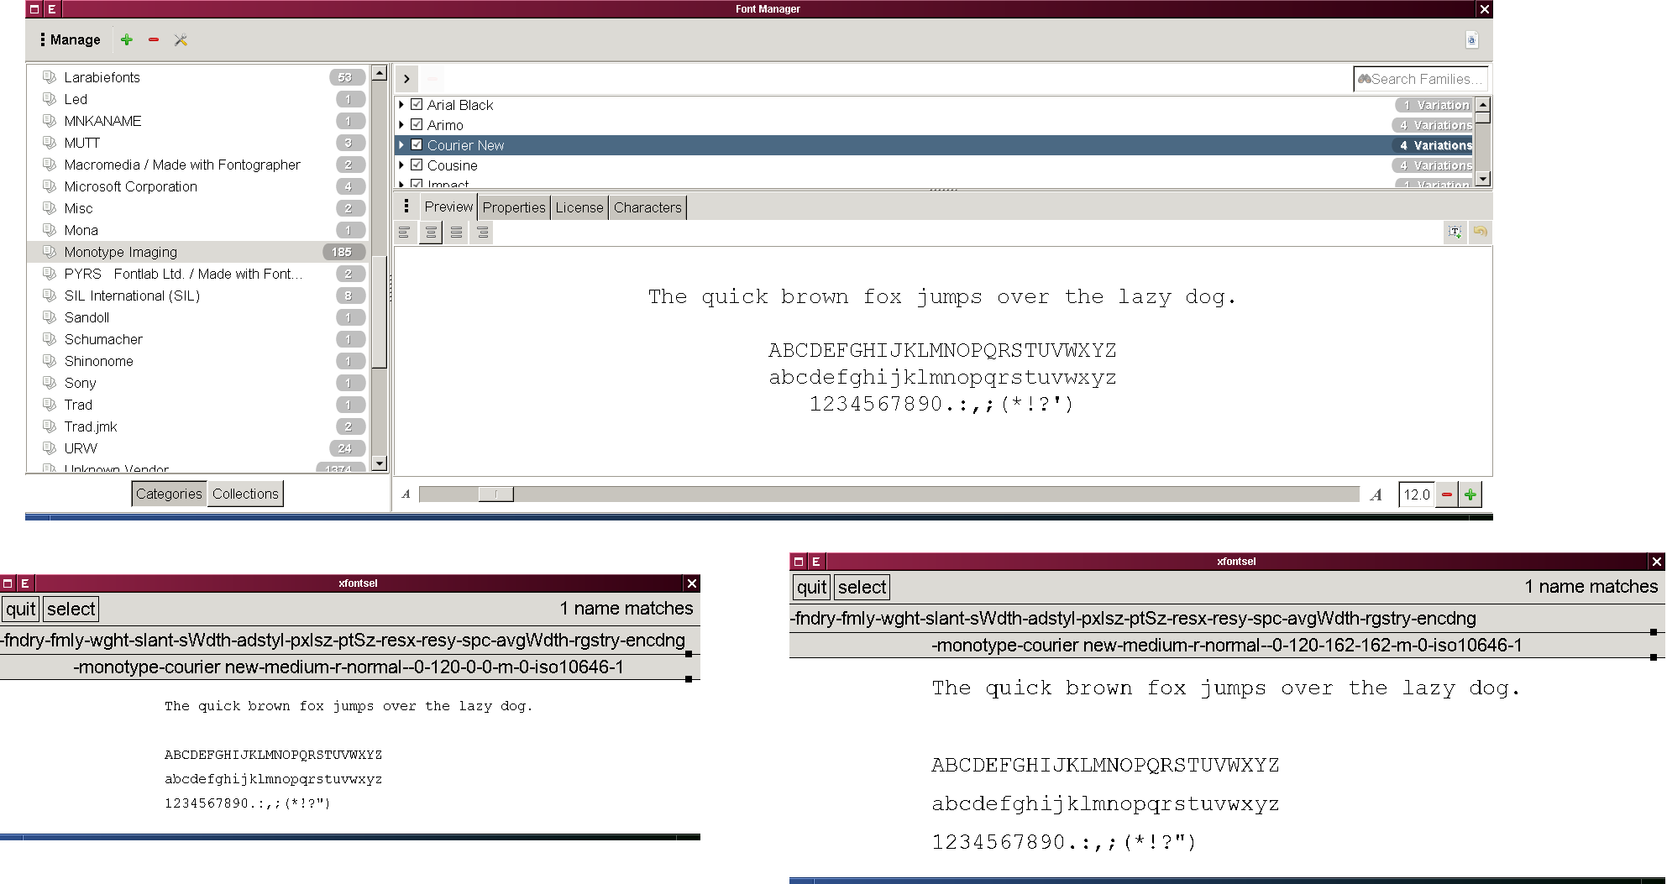Switch to the Preview tab

click(x=448, y=207)
